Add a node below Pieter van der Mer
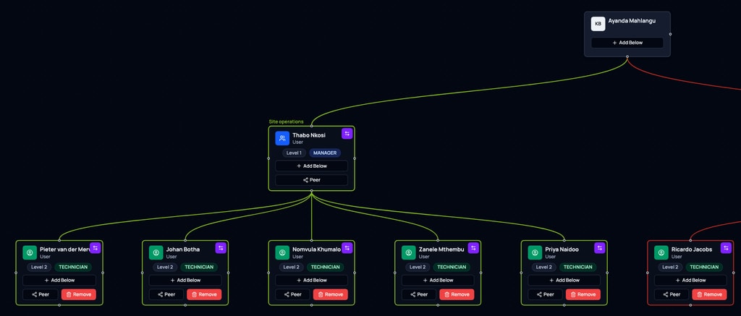The height and width of the screenshot is (316, 741). tap(59, 280)
